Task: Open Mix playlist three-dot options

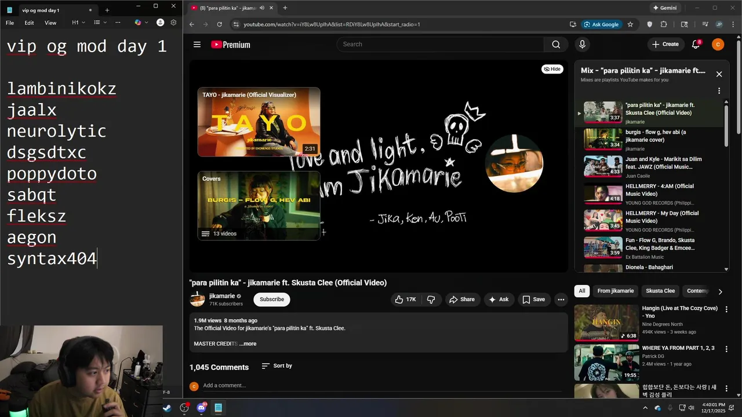Action: (719, 91)
